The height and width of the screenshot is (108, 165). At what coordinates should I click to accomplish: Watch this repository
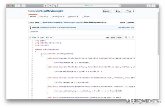(106, 11)
